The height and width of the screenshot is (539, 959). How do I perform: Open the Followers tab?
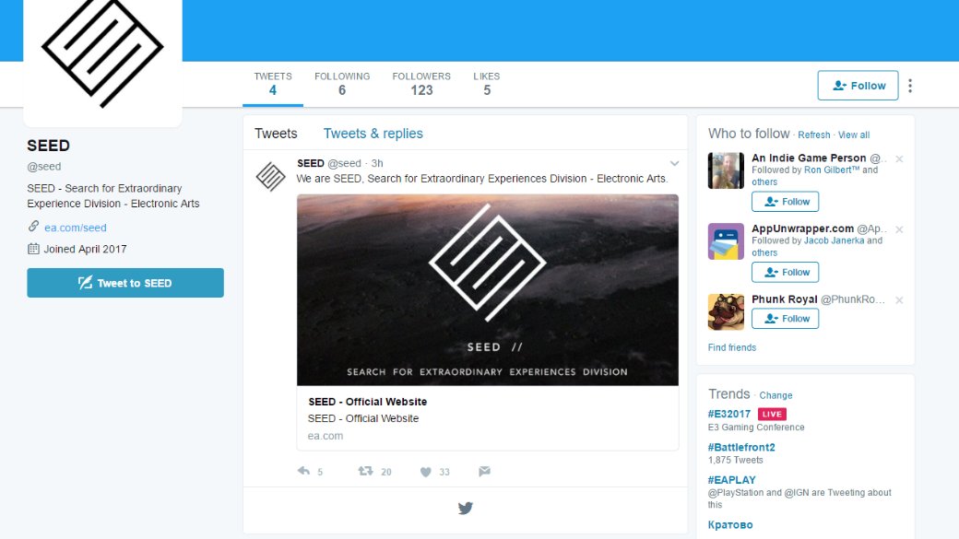click(x=421, y=83)
